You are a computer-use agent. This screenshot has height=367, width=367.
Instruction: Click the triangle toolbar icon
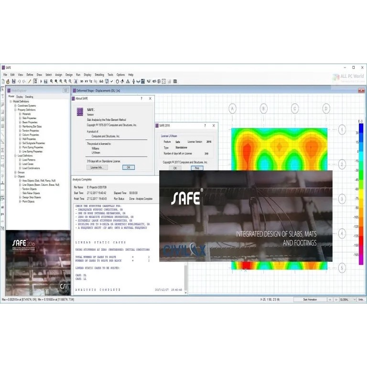tap(128, 81)
